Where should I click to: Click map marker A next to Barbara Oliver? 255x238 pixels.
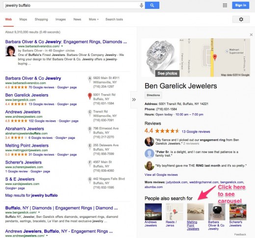[x=90, y=79]
